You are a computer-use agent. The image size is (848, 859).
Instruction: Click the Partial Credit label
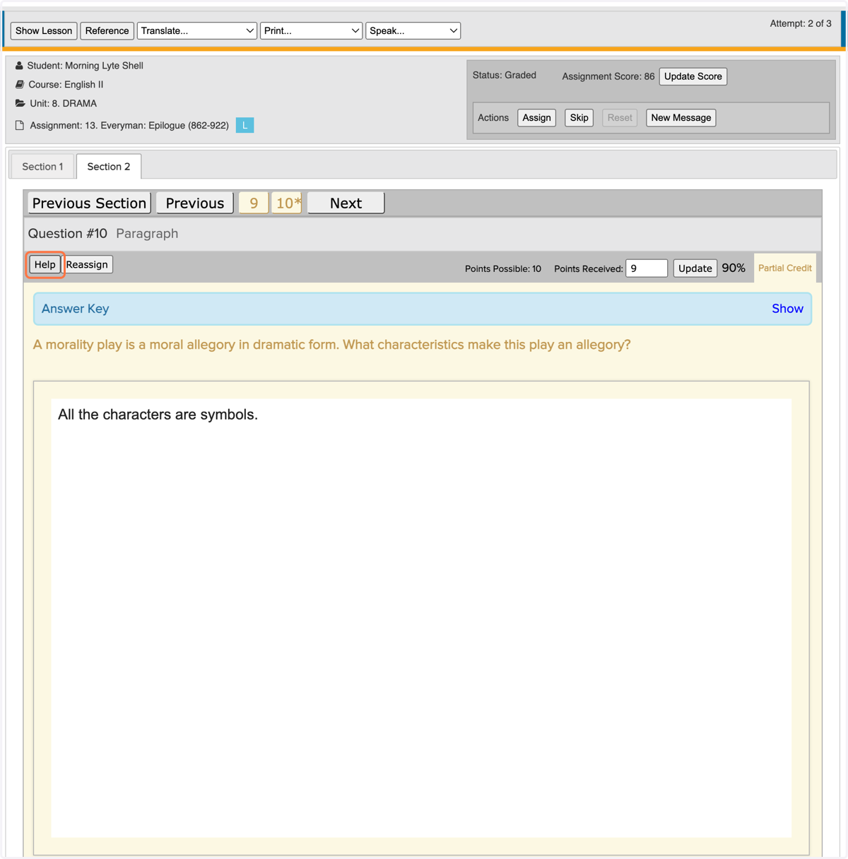coord(784,268)
